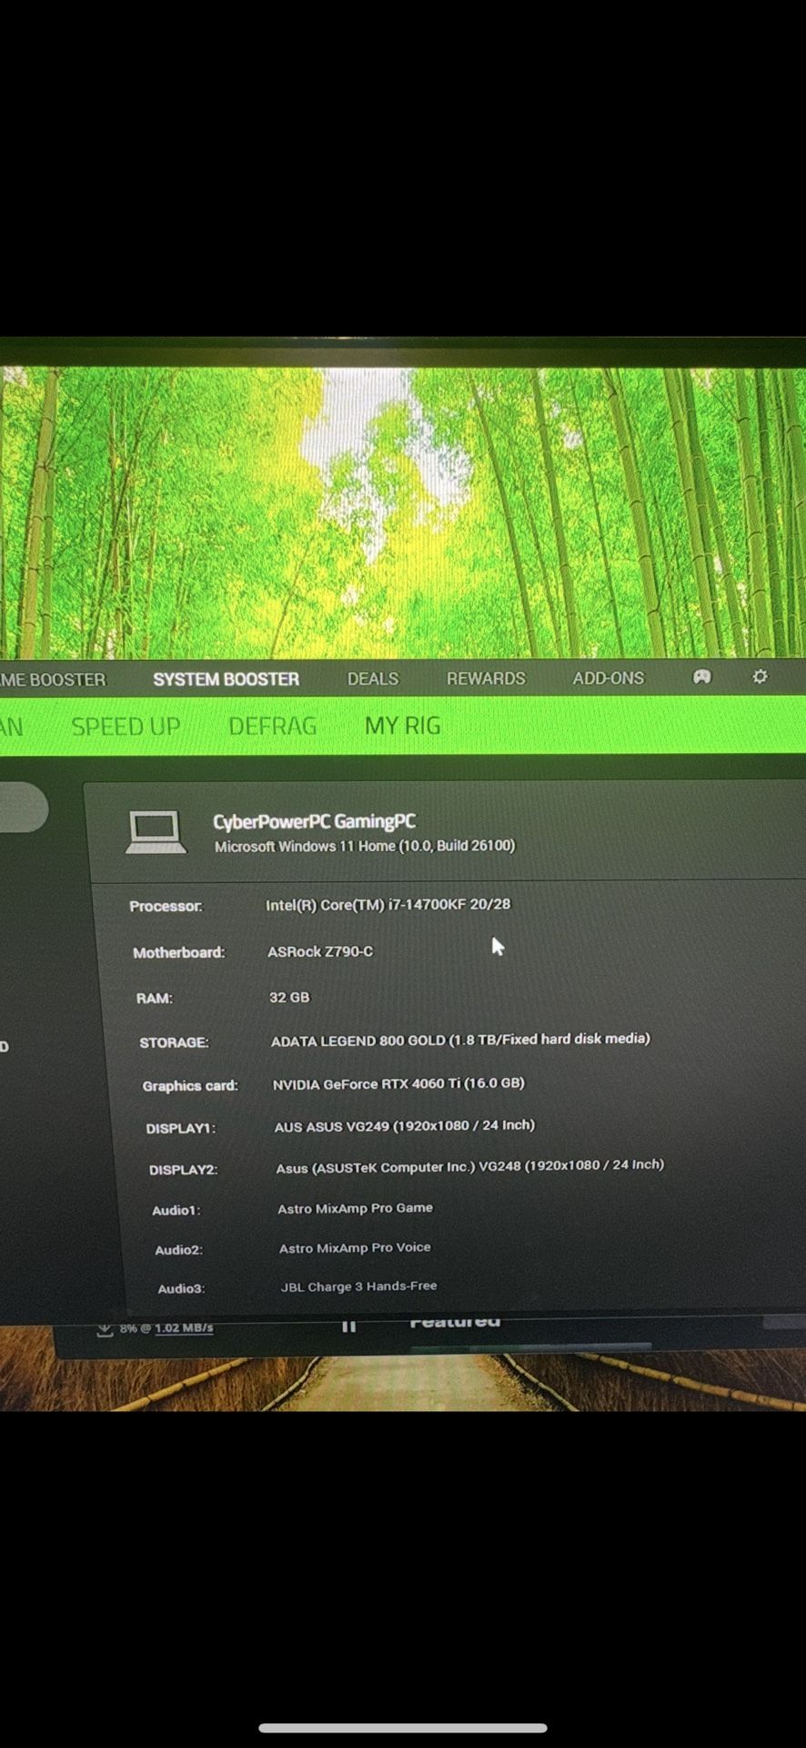The image size is (806, 1748).
Task: Click the ASUSTeK VG248 display entry
Action: (470, 1166)
